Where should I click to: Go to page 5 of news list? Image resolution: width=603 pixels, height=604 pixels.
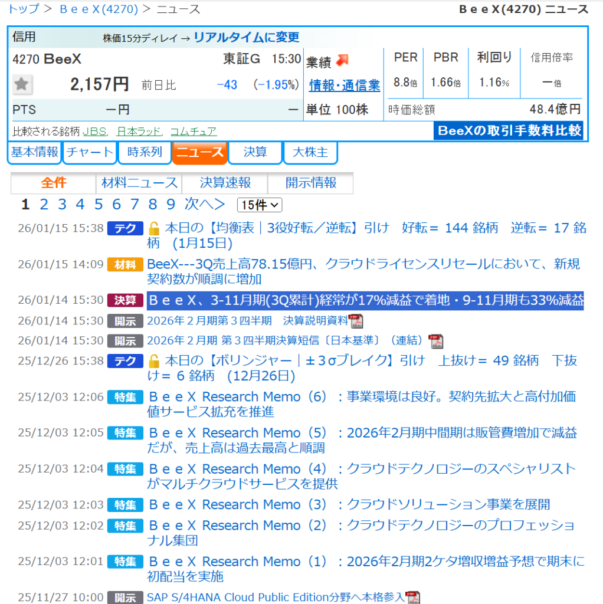(x=99, y=205)
